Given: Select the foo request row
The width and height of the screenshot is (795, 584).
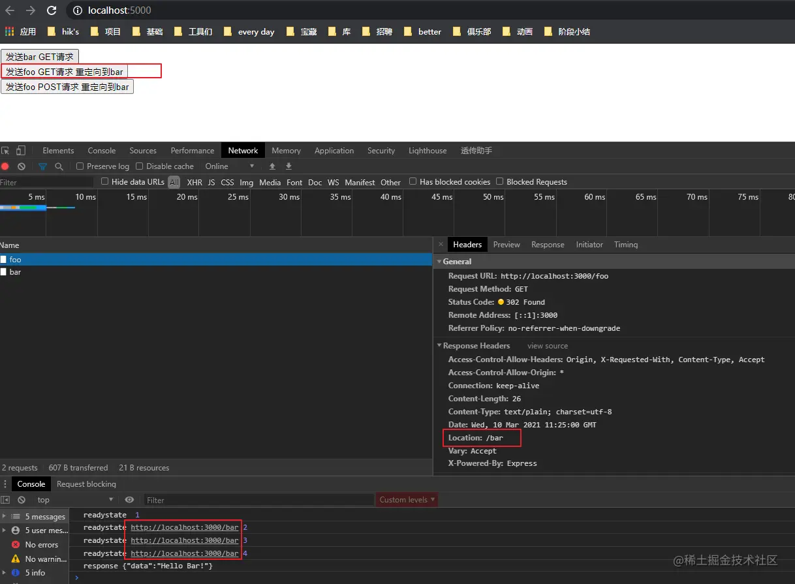Looking at the screenshot, I should pyautogui.click(x=216, y=260).
